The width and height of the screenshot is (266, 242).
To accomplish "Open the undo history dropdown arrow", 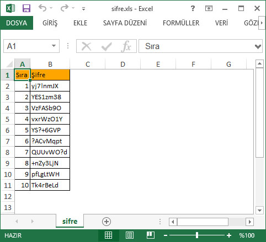I will pos(51,8).
